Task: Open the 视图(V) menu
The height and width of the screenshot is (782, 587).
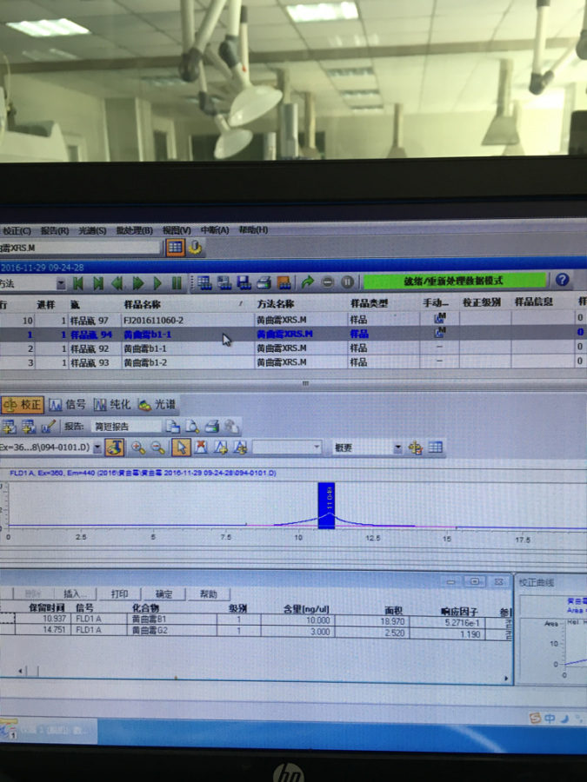Action: coord(177,230)
